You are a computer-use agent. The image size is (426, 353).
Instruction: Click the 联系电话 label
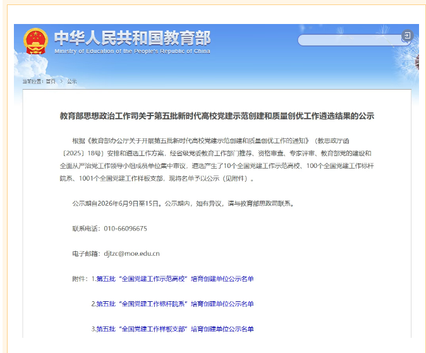pyautogui.click(x=87, y=229)
